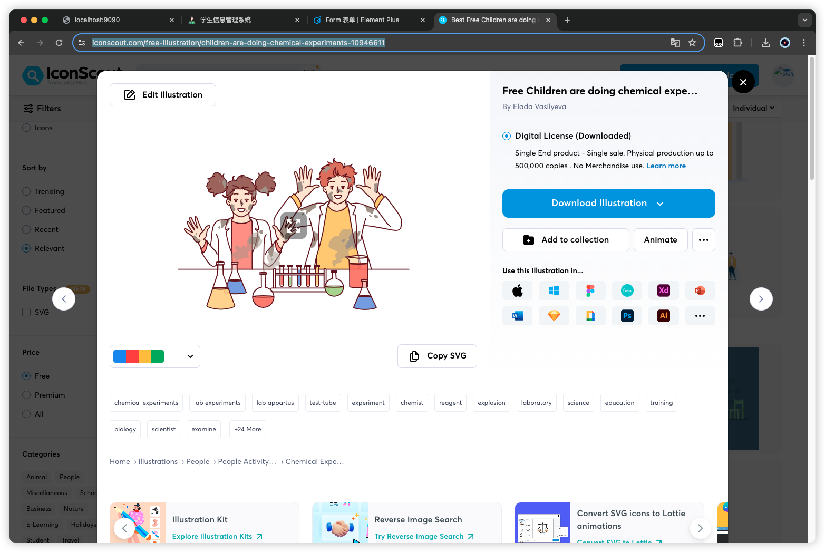
Task: Select the Free price option
Action: click(26, 376)
